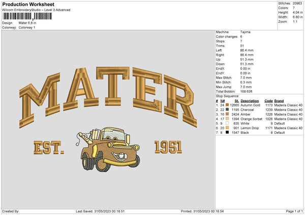This screenshot has height=215, width=305.
Task: Click the 'Page 1 of 1' indicator
Action: pos(294,211)
